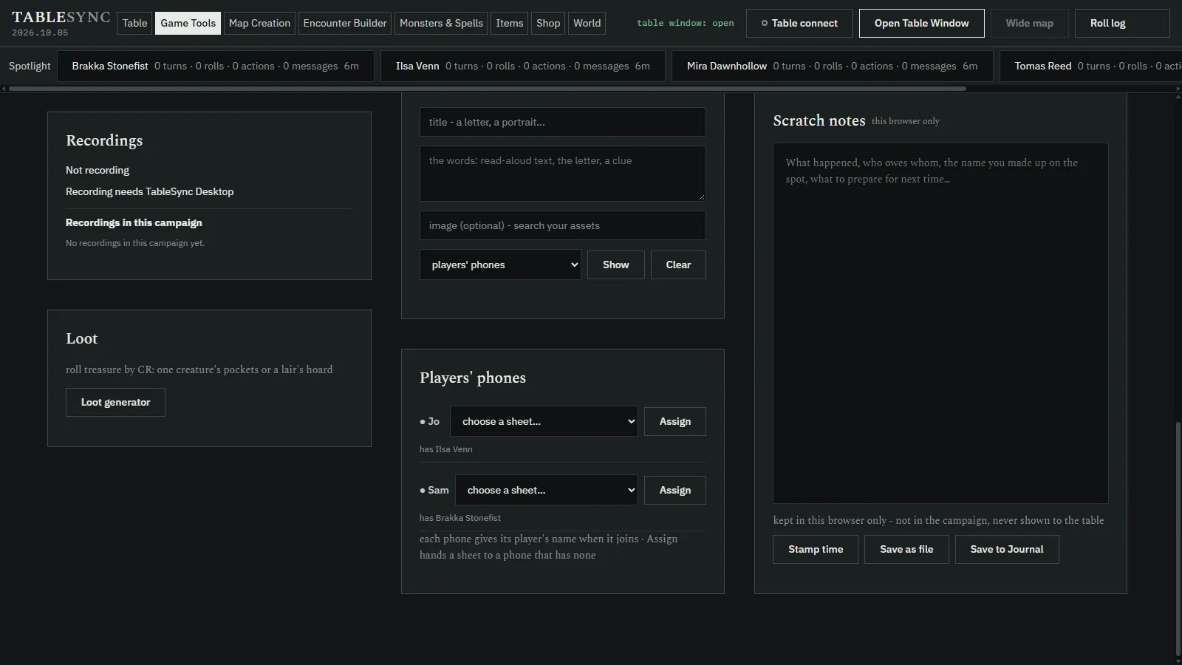Open Sam's choose a sheet dropdown
The width and height of the screenshot is (1182, 665).
(547, 490)
